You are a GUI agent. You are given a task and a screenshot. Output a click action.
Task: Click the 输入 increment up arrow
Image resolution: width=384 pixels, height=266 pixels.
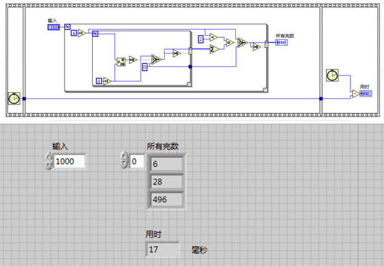[x=49, y=157]
